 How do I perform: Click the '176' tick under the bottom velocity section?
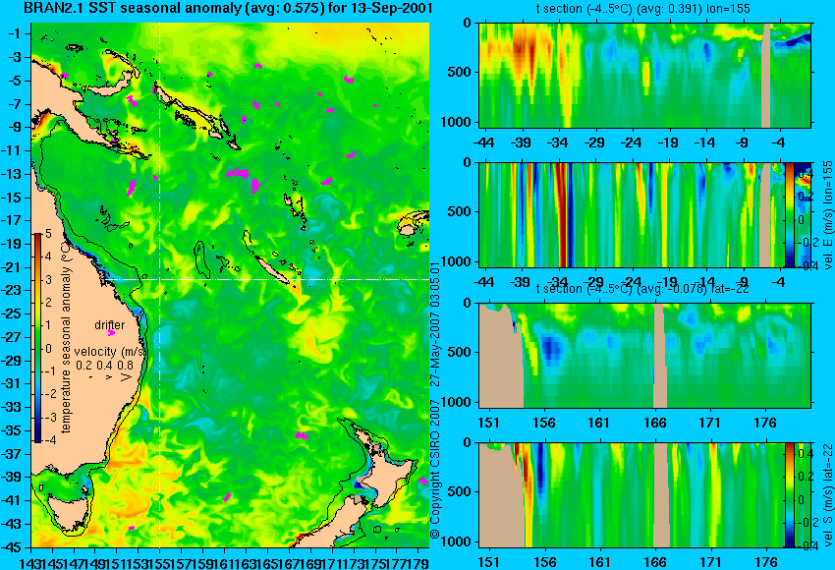coord(766,562)
